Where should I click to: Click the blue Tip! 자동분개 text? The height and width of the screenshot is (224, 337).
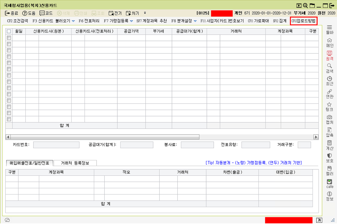254,163
